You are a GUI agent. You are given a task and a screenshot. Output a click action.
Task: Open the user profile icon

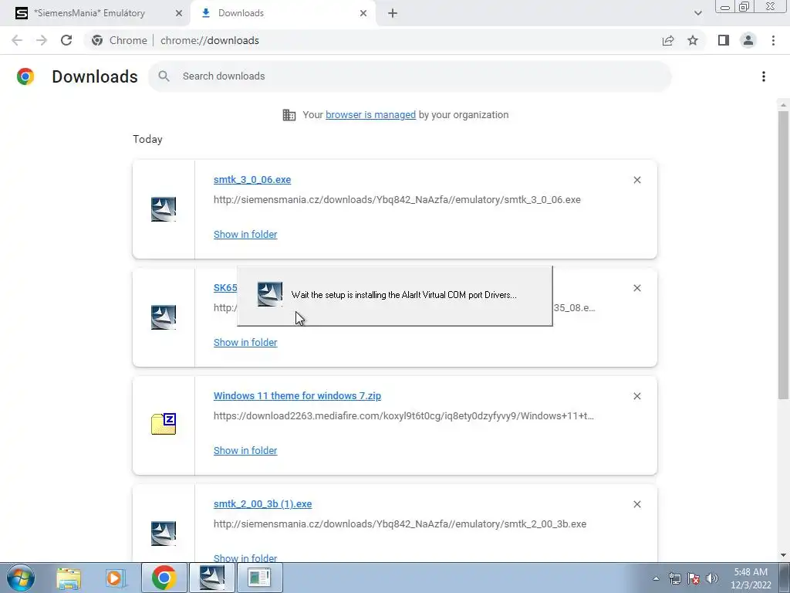tap(748, 40)
